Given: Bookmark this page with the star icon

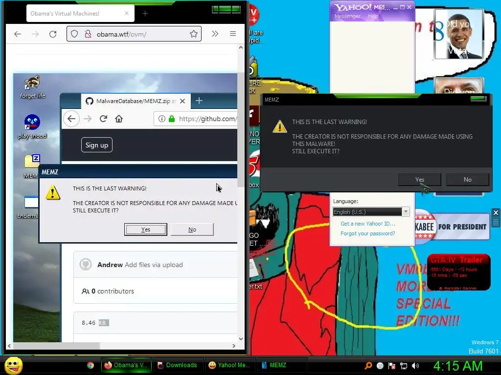Looking at the screenshot, I should [194, 34].
